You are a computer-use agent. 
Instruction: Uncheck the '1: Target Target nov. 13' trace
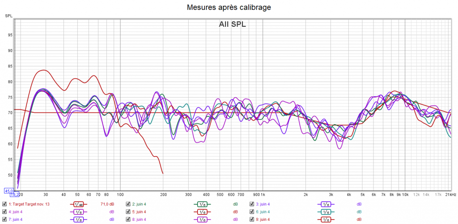(4, 204)
